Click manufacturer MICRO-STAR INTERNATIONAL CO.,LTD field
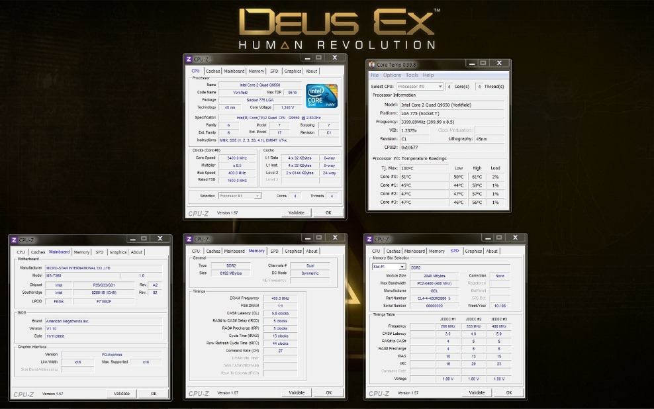 (x=103, y=268)
